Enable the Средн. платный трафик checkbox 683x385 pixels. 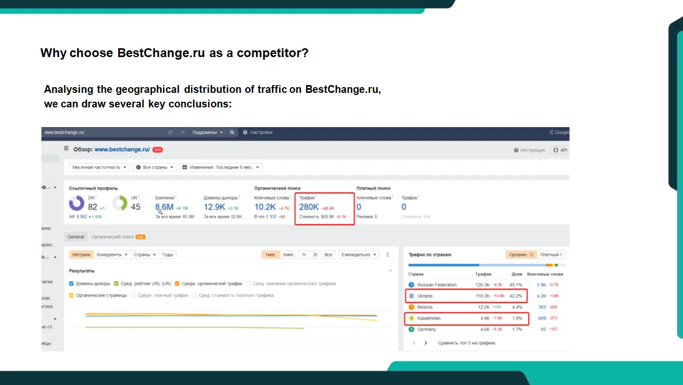(134, 296)
